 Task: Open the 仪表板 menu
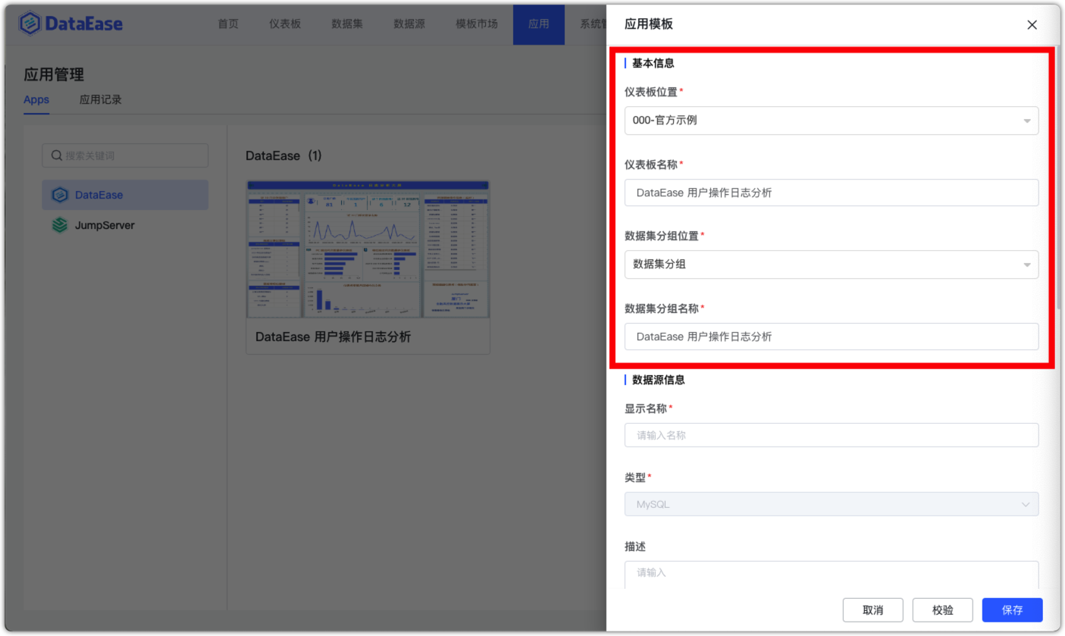pyautogui.click(x=285, y=23)
